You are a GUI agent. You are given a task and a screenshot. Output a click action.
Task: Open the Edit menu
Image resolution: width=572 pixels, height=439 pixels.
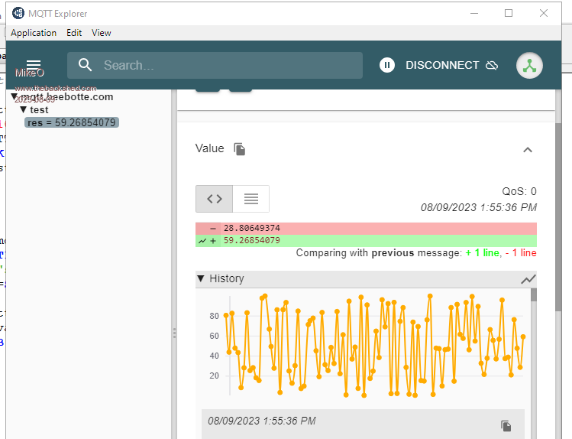point(74,33)
